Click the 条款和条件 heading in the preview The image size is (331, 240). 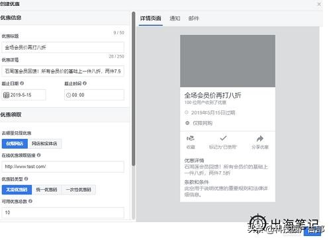(x=197, y=182)
